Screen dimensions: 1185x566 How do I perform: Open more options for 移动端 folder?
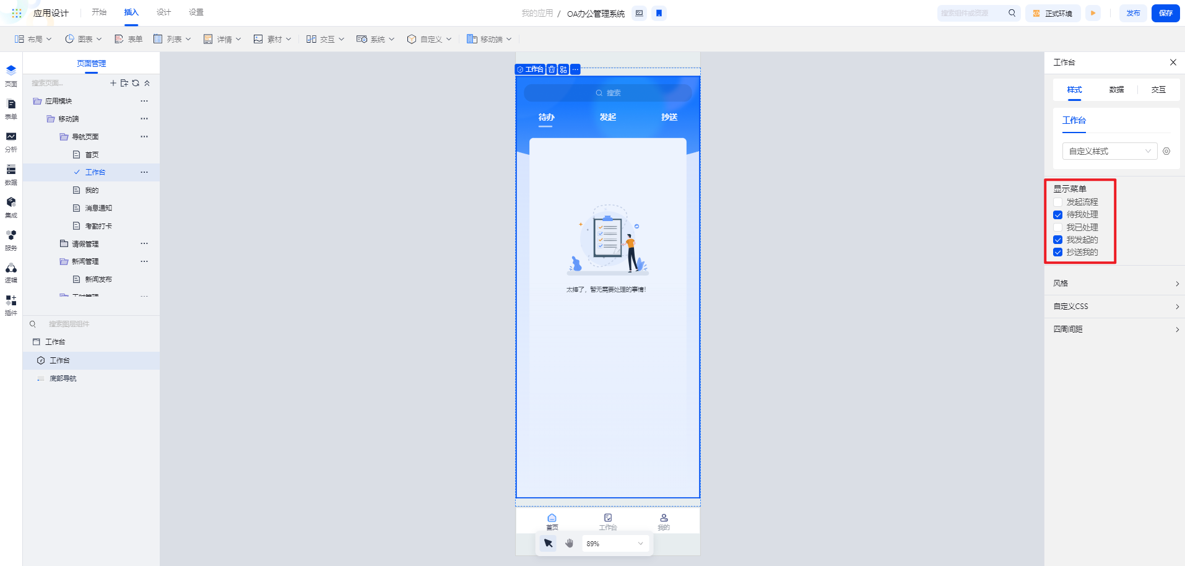click(x=144, y=119)
